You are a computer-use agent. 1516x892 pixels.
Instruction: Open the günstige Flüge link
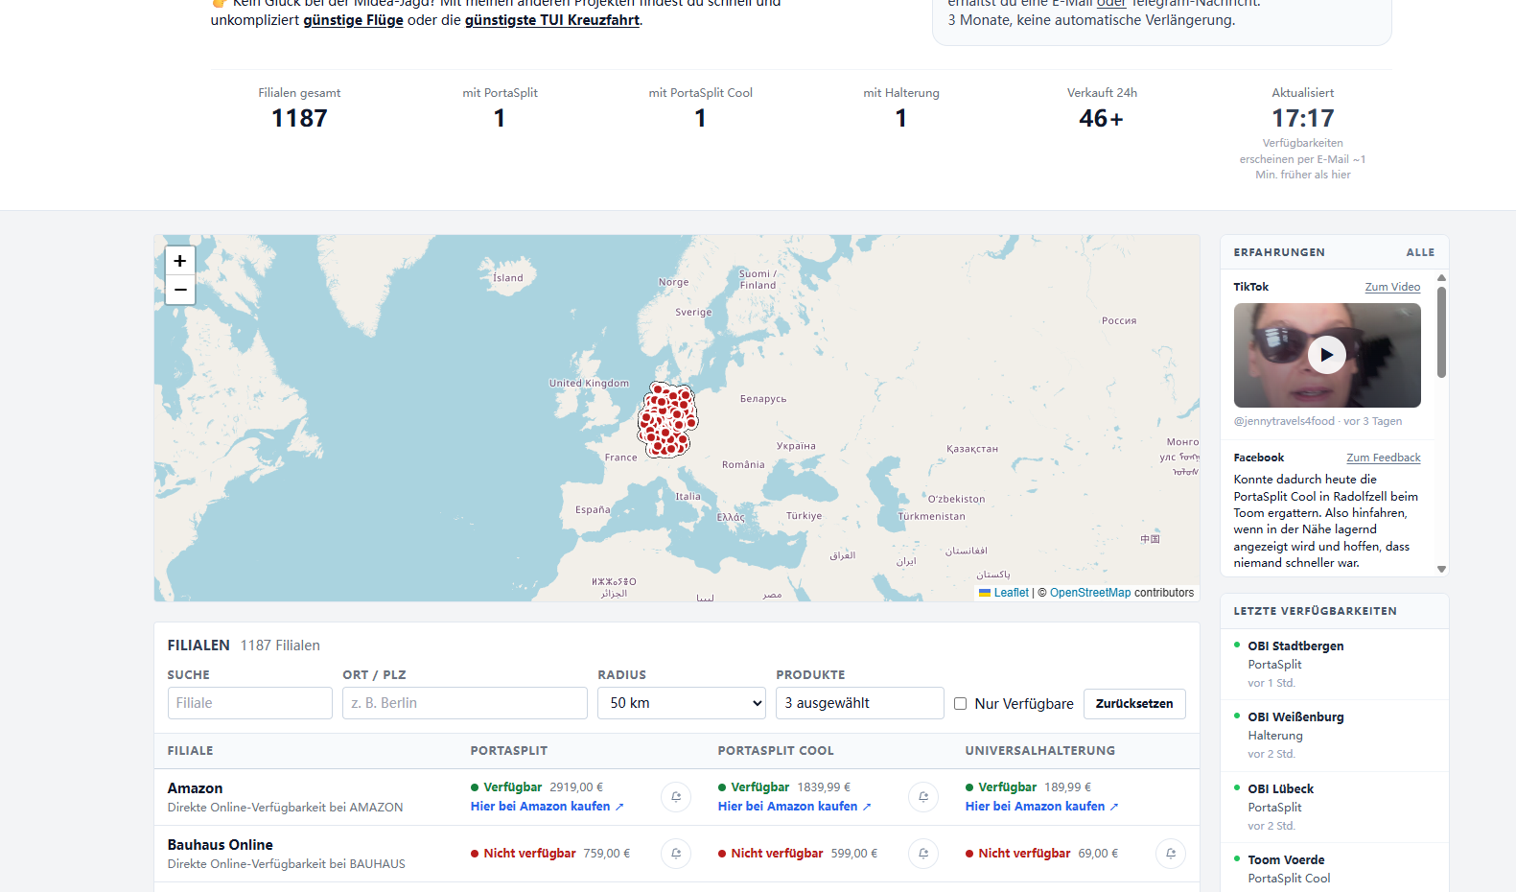[x=353, y=20]
